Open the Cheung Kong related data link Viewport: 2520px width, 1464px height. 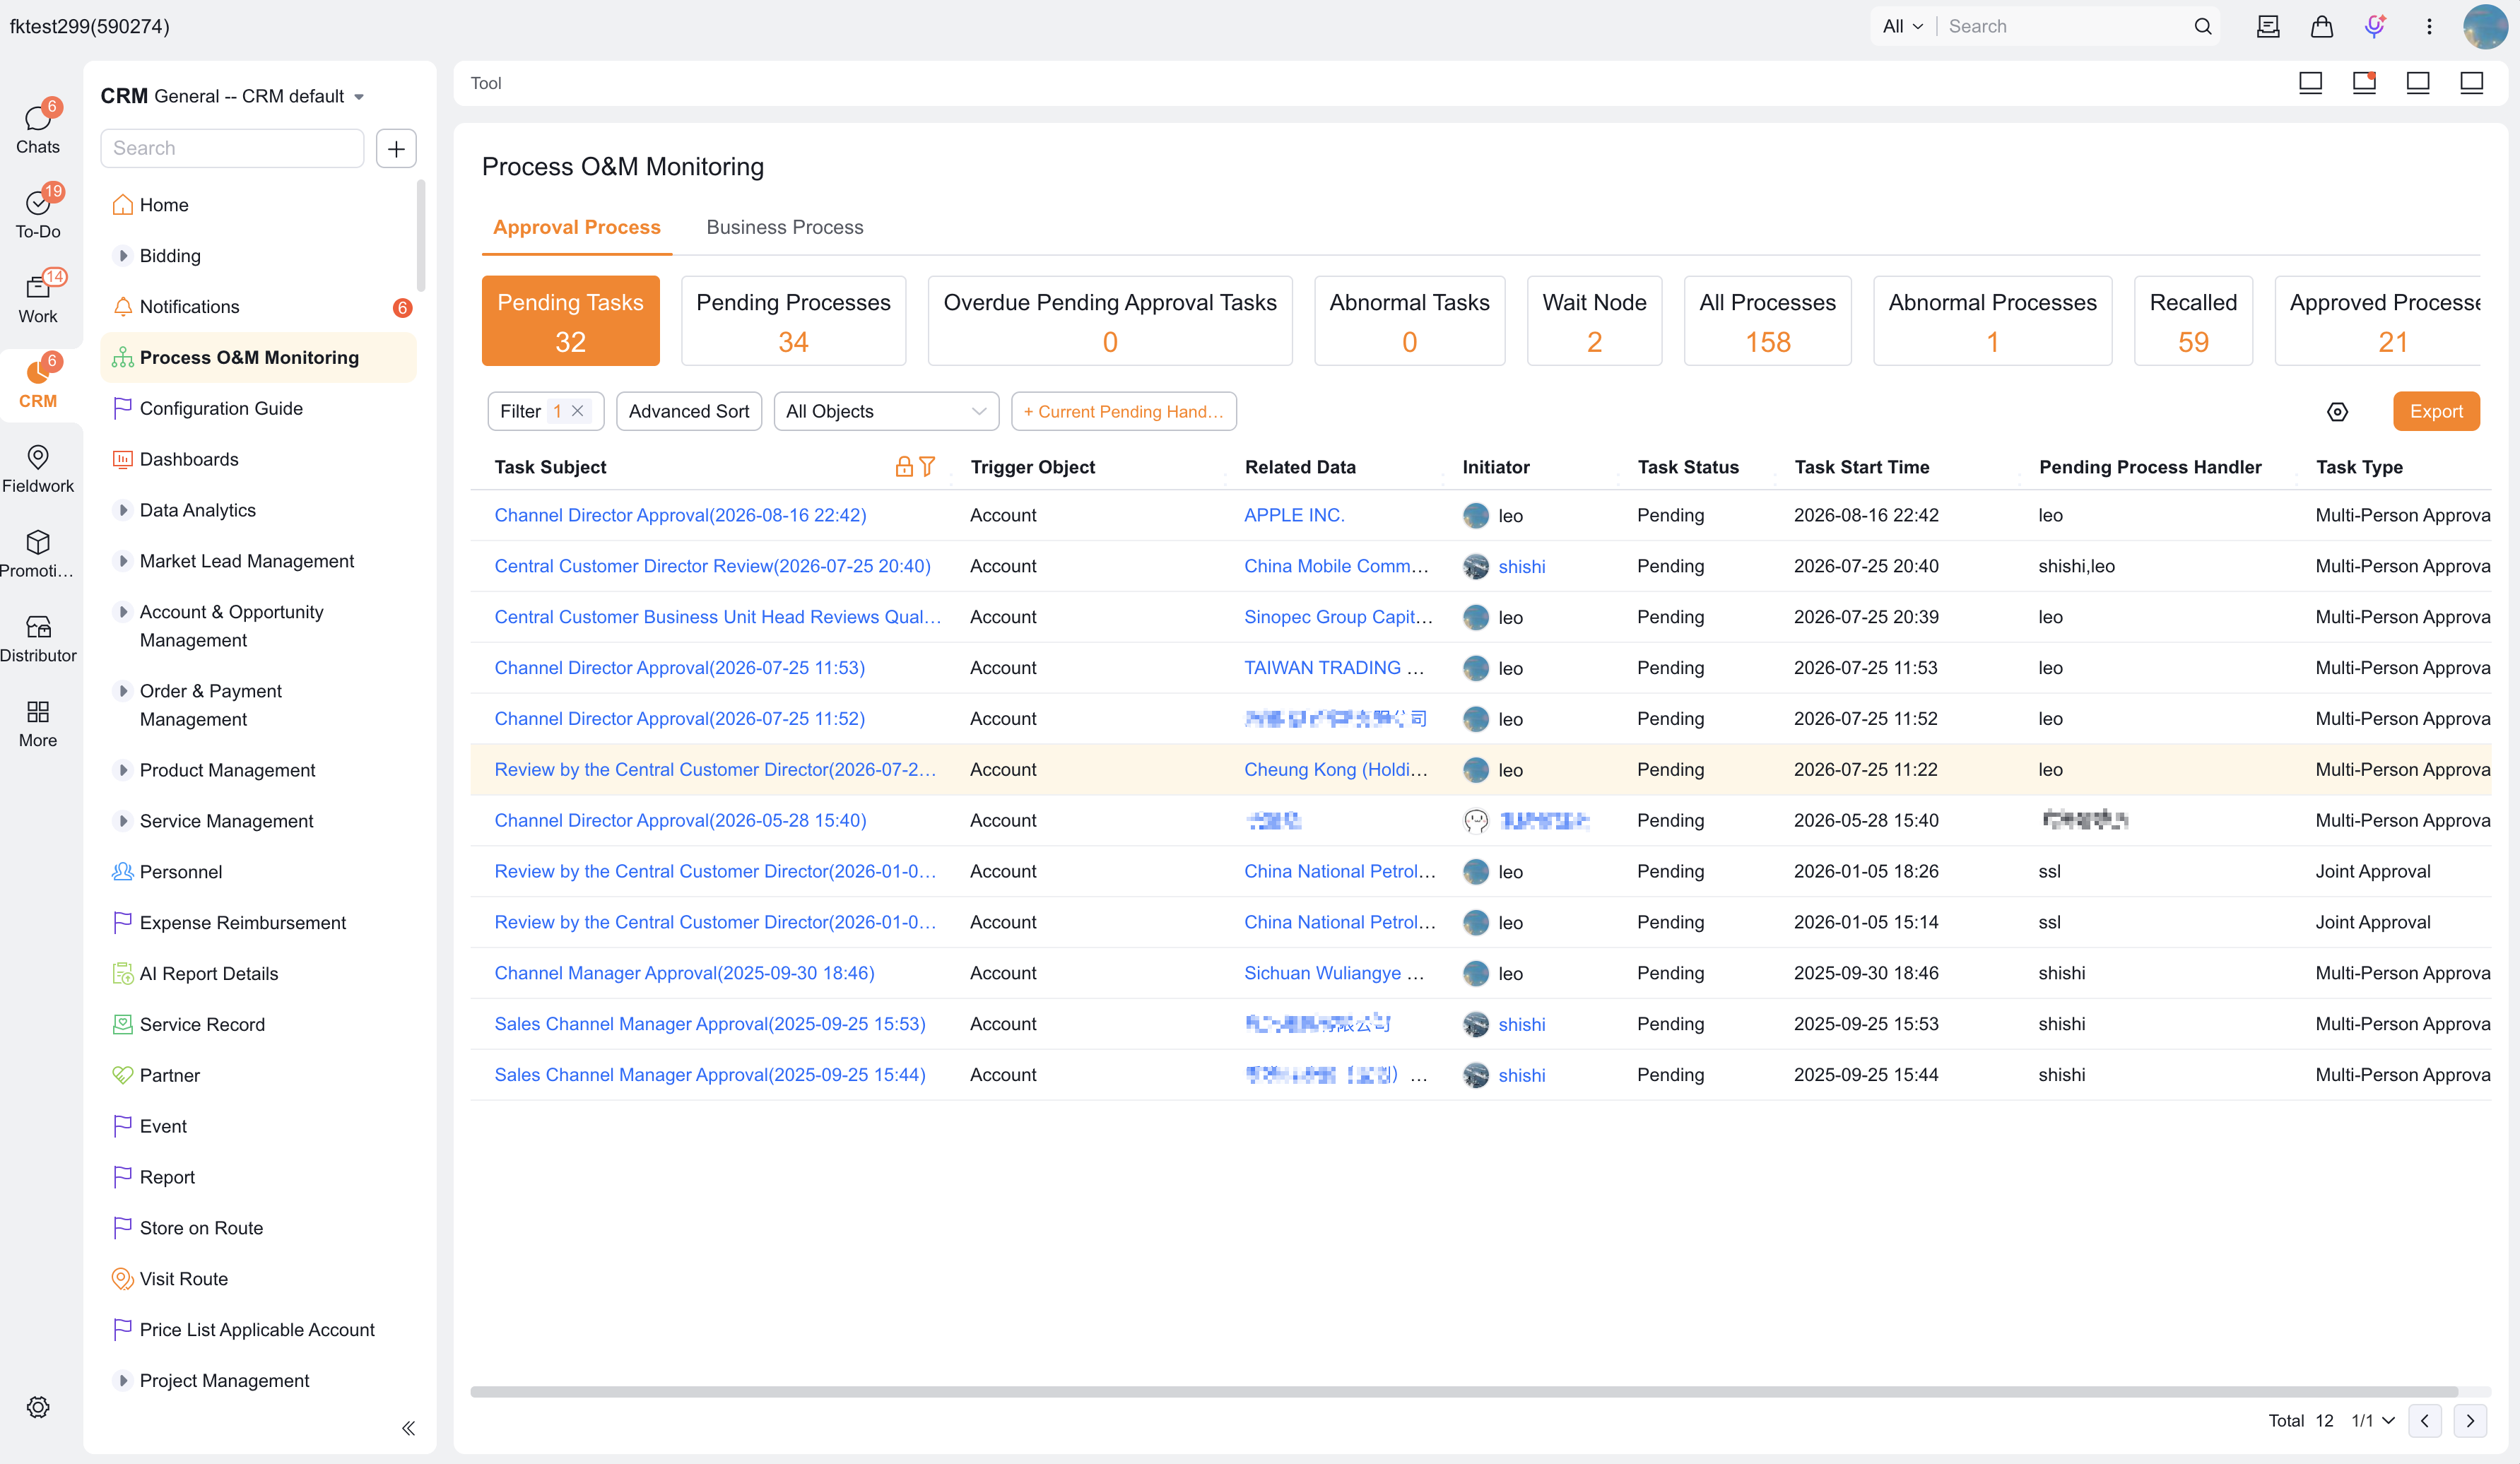click(1336, 769)
